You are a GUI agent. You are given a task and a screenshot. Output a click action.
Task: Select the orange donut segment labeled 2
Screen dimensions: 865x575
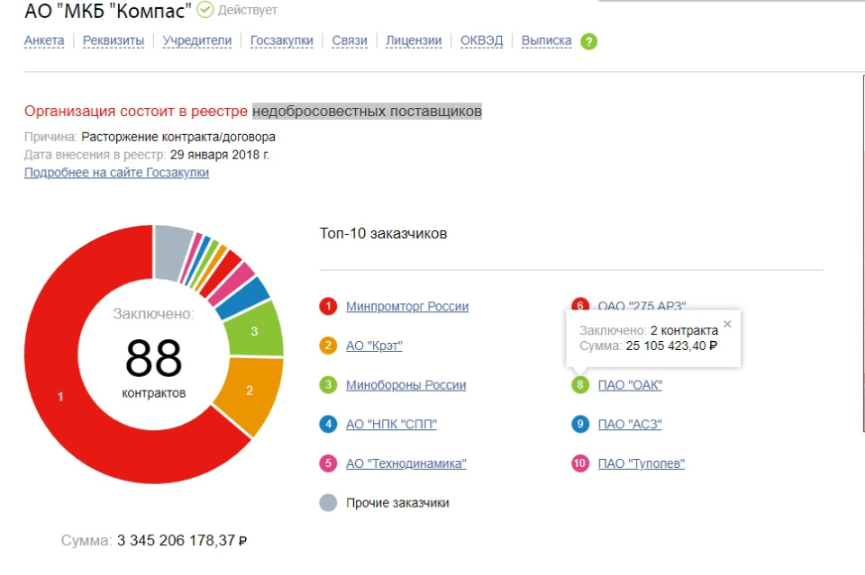250,391
